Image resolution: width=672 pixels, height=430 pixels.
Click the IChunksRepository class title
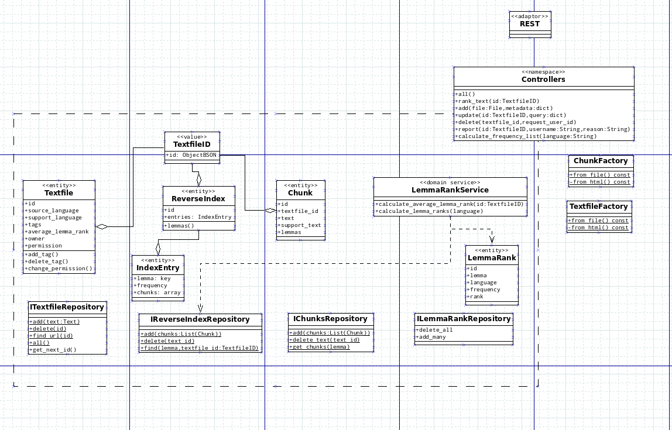tap(330, 319)
